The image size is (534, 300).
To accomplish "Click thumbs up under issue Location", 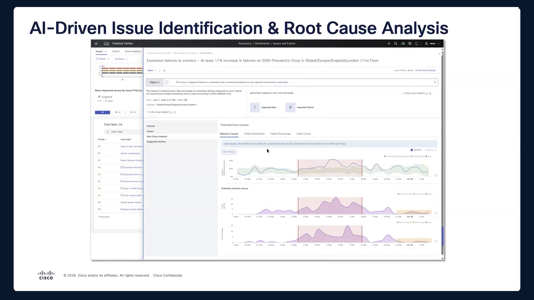I will 171,112.
